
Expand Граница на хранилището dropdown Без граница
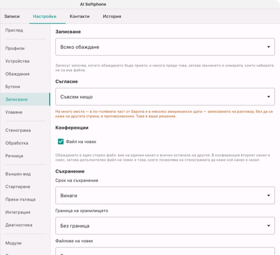pos(165,226)
